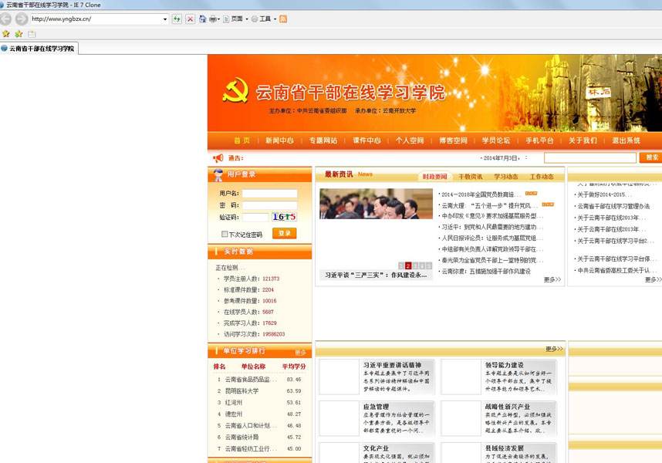Open the link 云南省干部在线学习管理办法
The width and height of the screenshot is (662, 463).
click(613, 206)
